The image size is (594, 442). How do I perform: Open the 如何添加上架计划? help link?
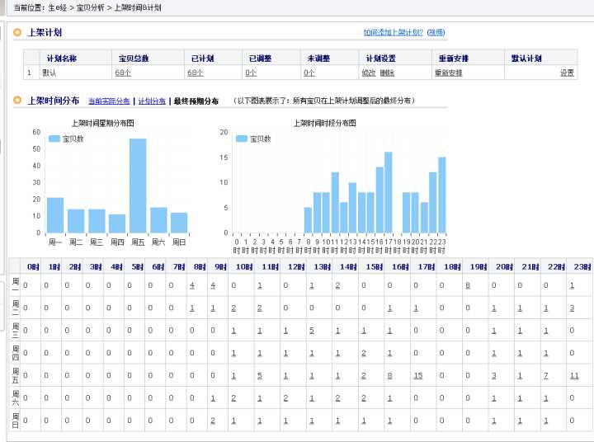(394, 33)
